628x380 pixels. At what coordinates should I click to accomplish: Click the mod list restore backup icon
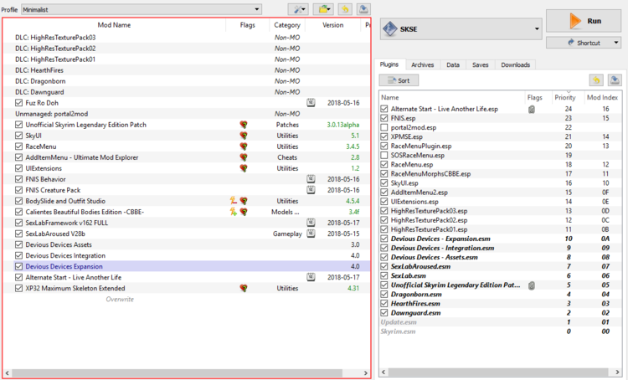click(x=345, y=9)
